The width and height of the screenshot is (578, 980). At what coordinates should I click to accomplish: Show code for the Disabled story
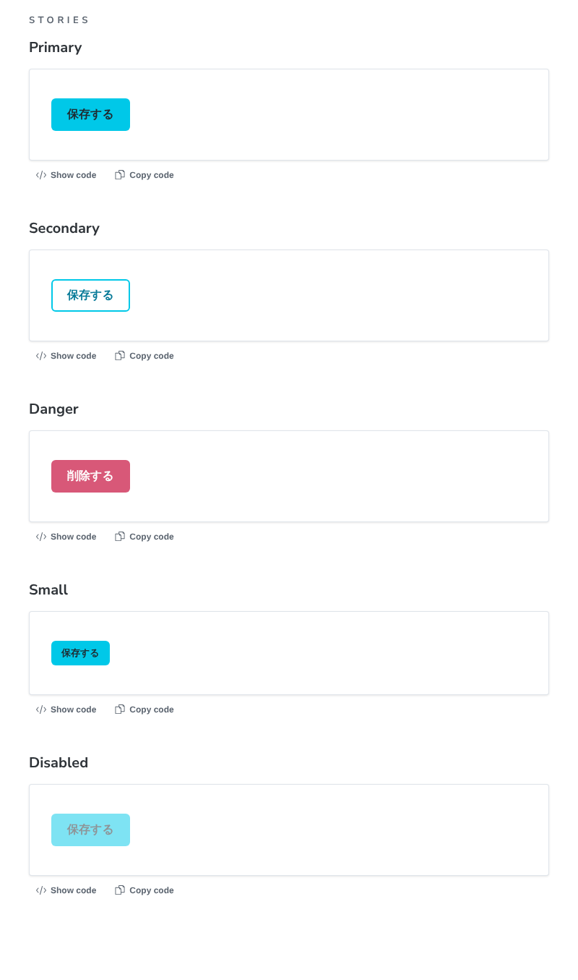66,890
